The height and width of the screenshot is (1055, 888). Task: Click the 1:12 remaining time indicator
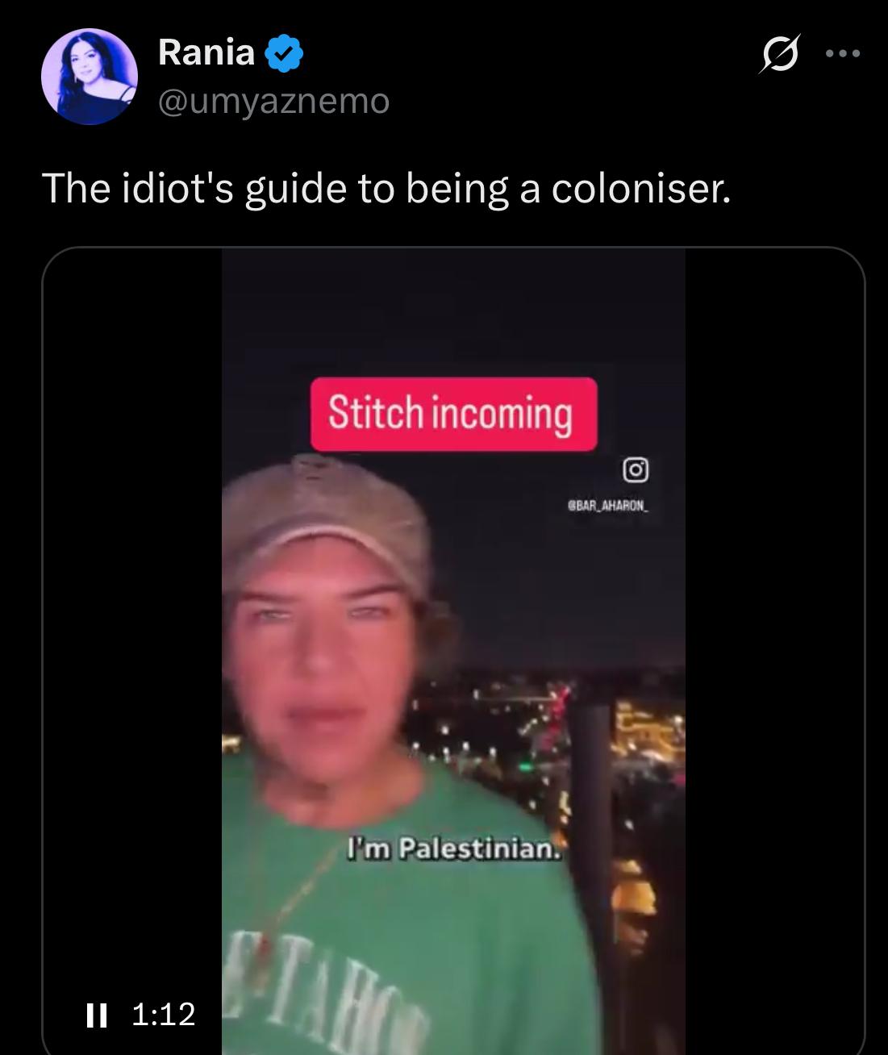[x=163, y=1015]
